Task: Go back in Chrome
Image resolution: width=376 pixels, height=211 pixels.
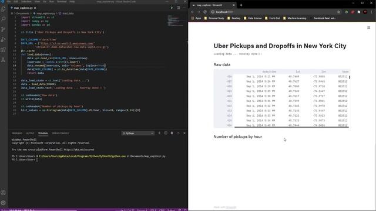Action: tap(193, 12)
